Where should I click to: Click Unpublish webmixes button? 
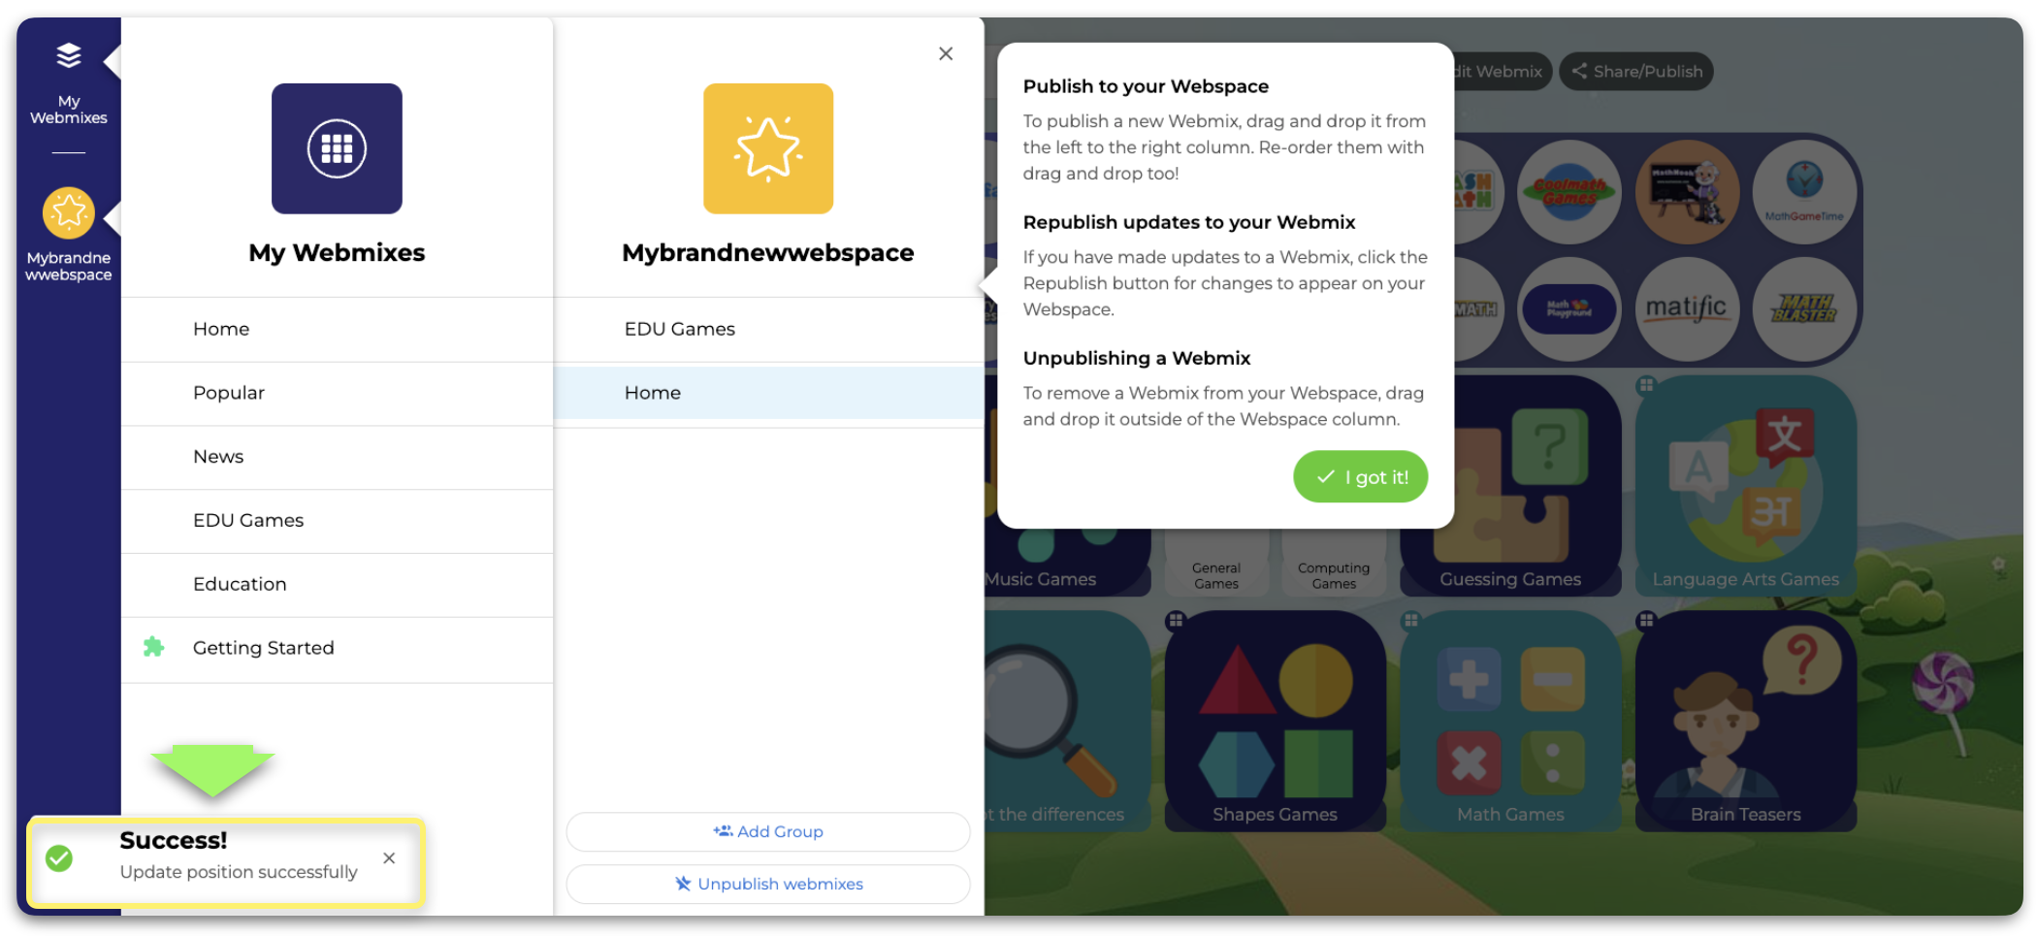(768, 884)
